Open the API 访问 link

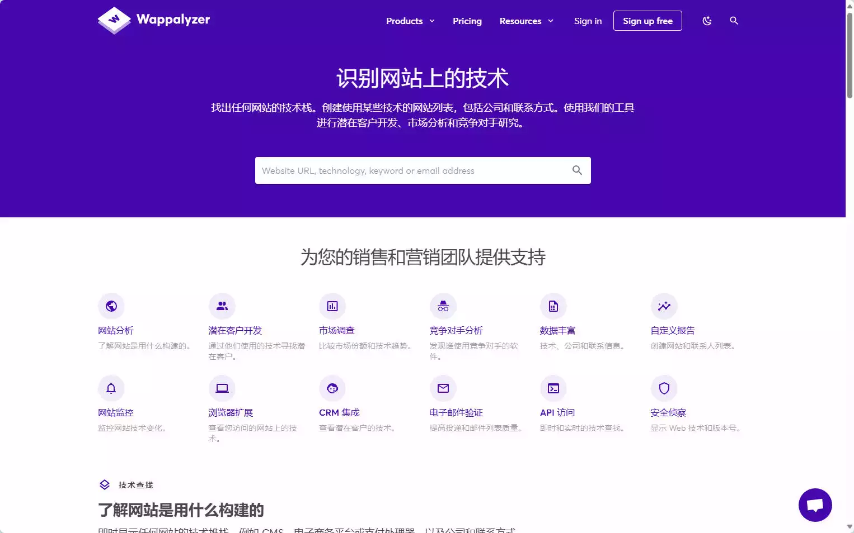[557, 413]
